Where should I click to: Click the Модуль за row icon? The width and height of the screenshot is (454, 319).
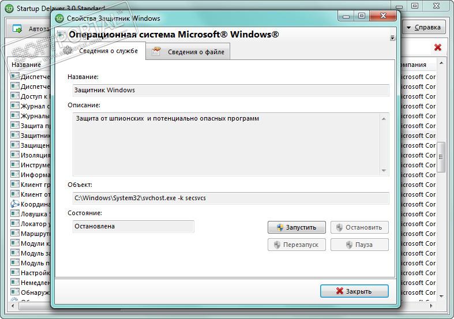click(x=15, y=253)
